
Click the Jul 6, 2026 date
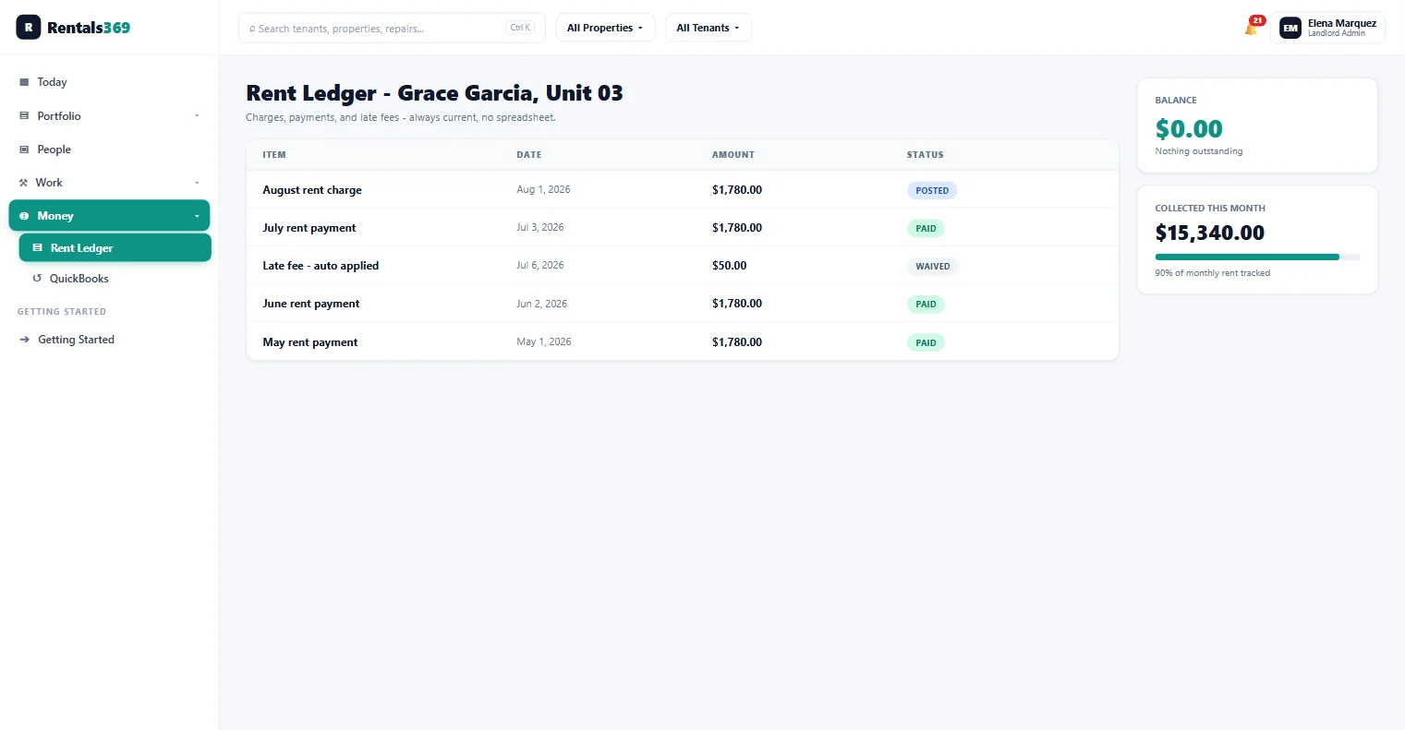click(x=539, y=265)
